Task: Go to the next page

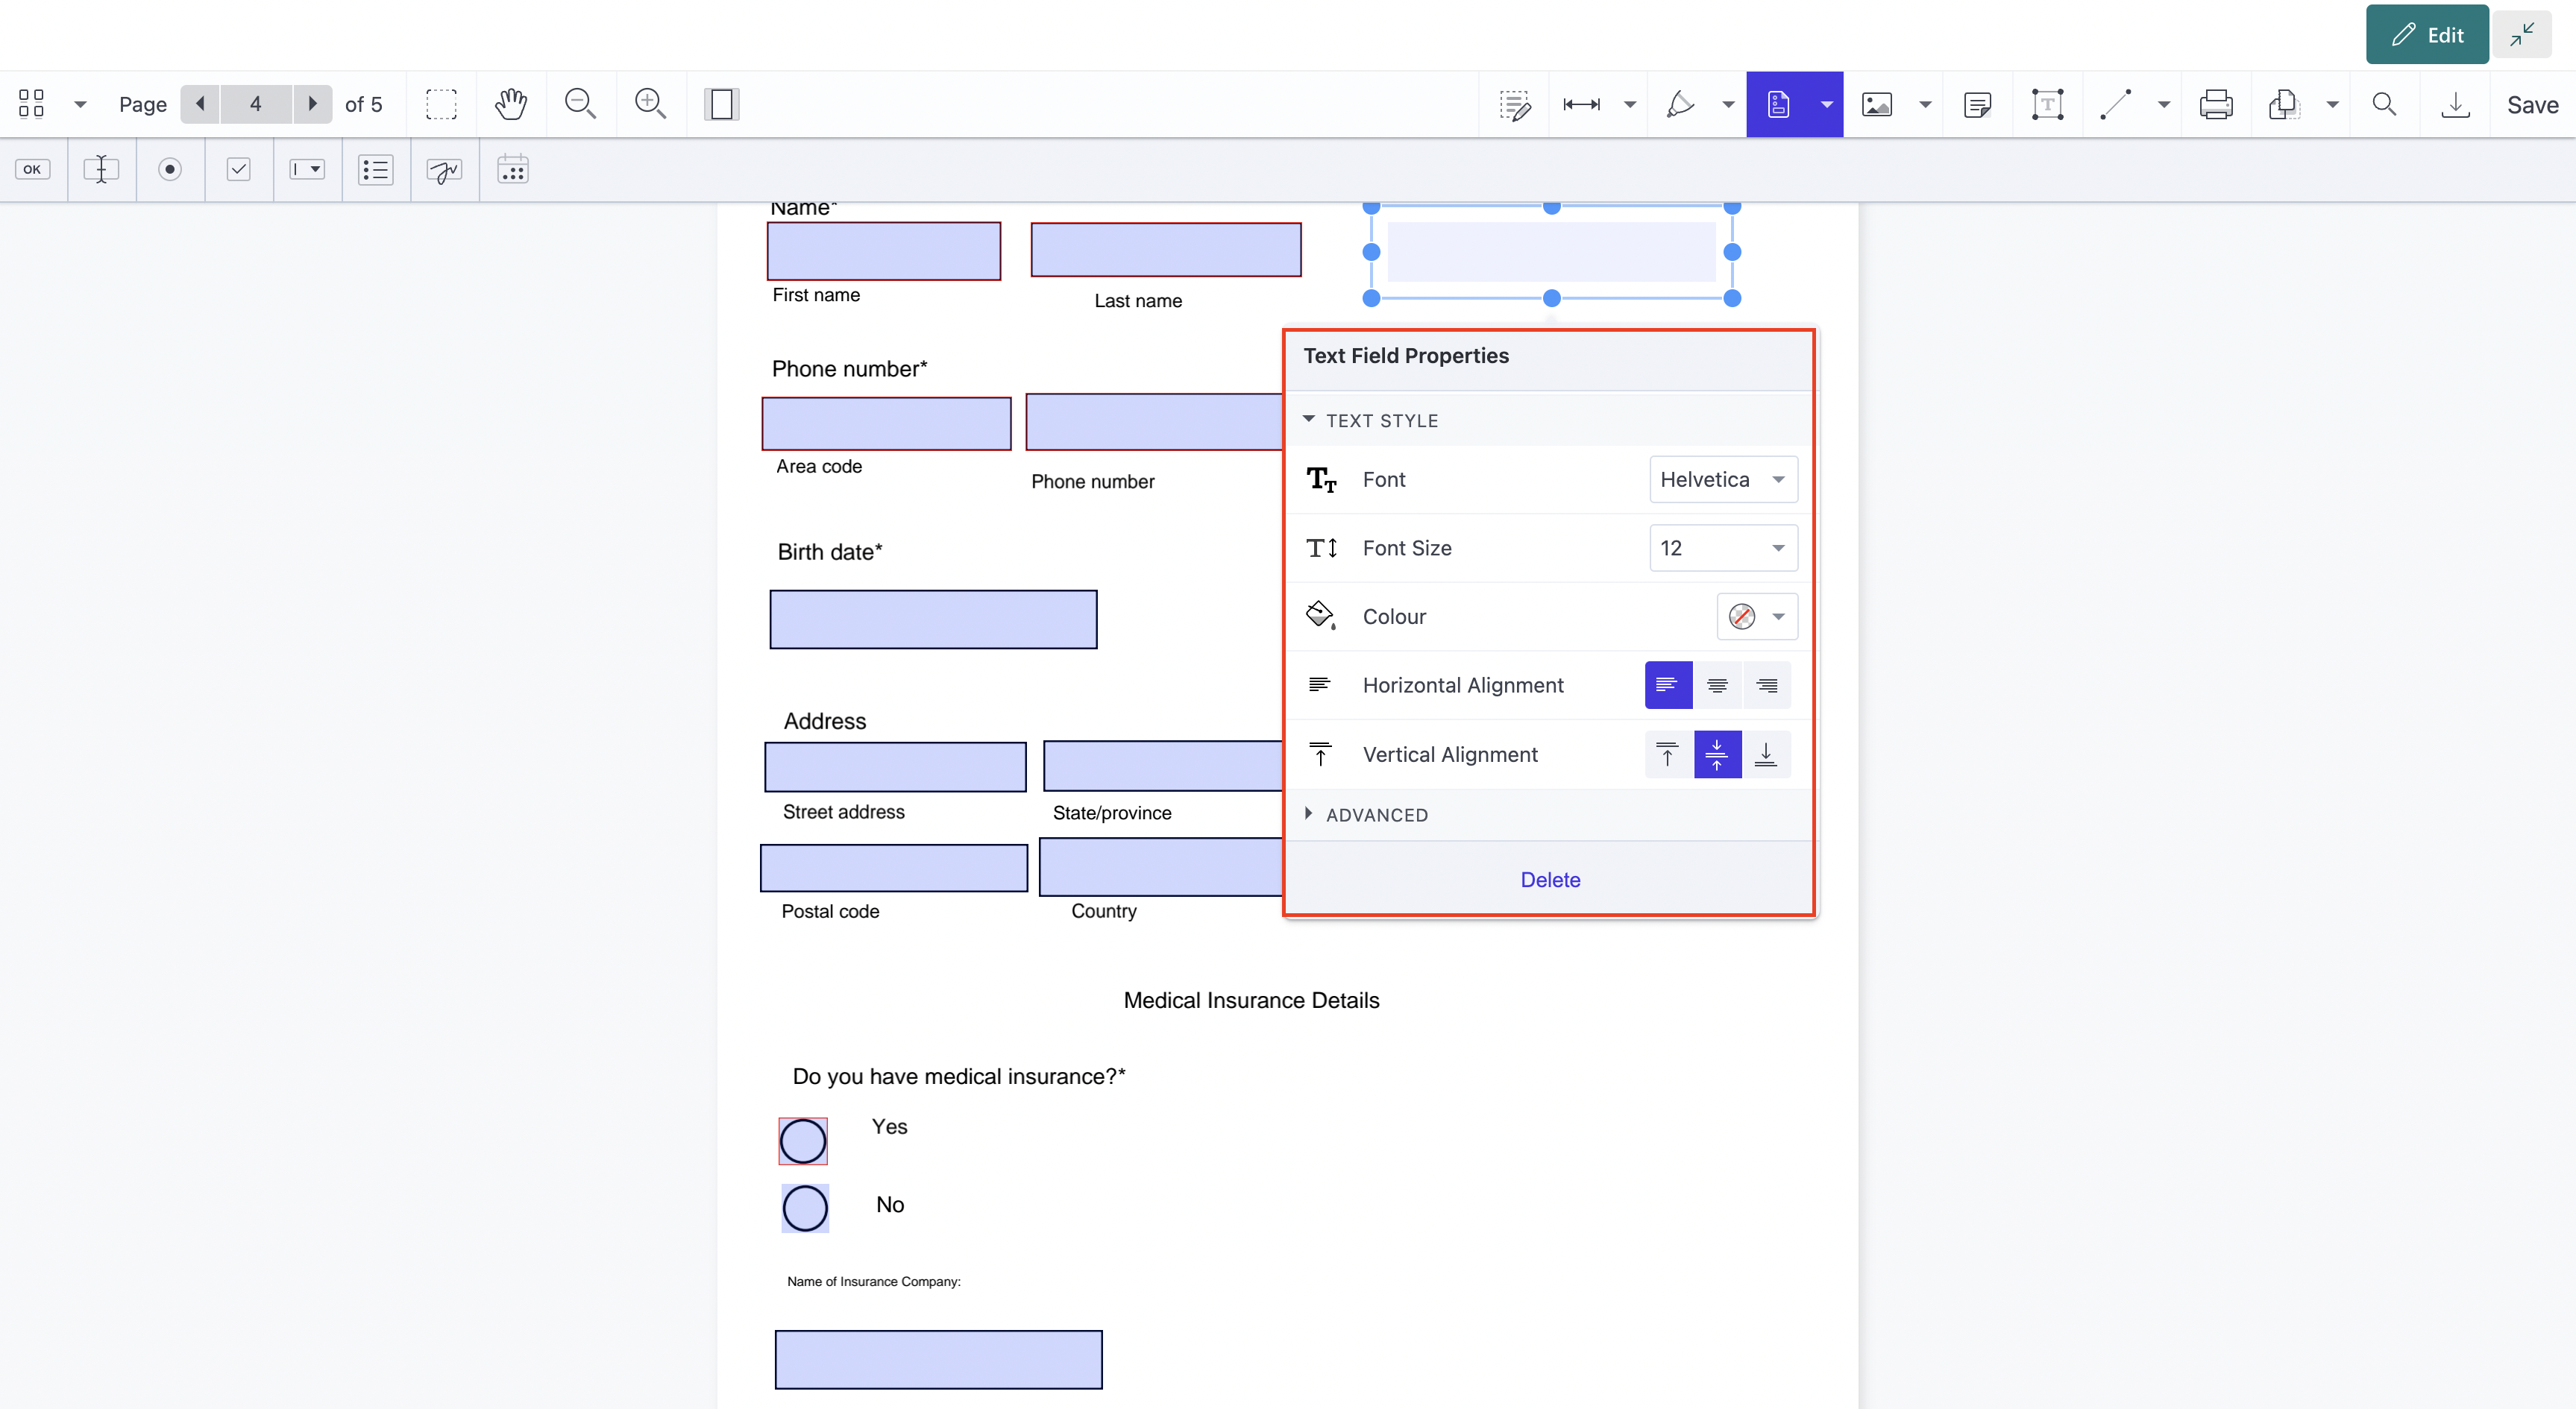Action: tap(312, 104)
